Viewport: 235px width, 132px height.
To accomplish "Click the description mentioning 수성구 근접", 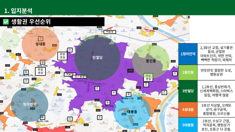I will [216, 125].
